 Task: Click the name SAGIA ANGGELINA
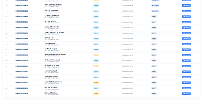(52, 27)
